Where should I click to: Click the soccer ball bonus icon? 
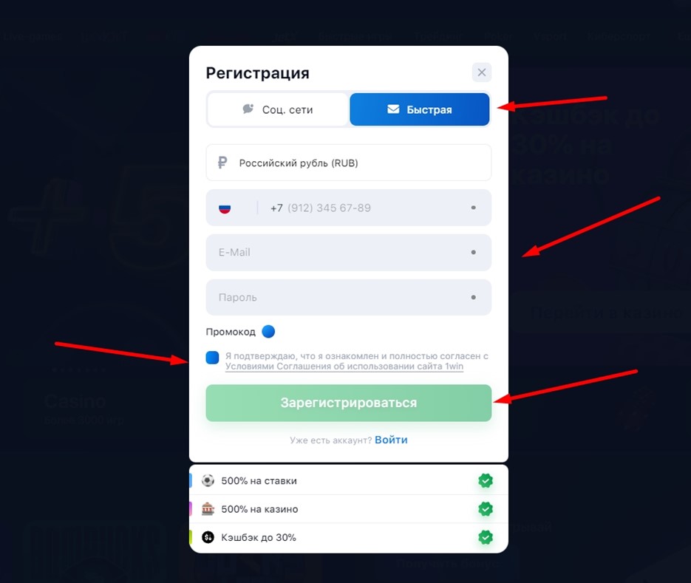click(x=208, y=480)
